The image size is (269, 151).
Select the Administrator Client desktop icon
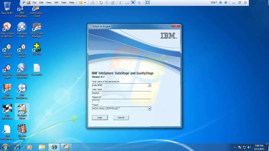click(x=37, y=11)
